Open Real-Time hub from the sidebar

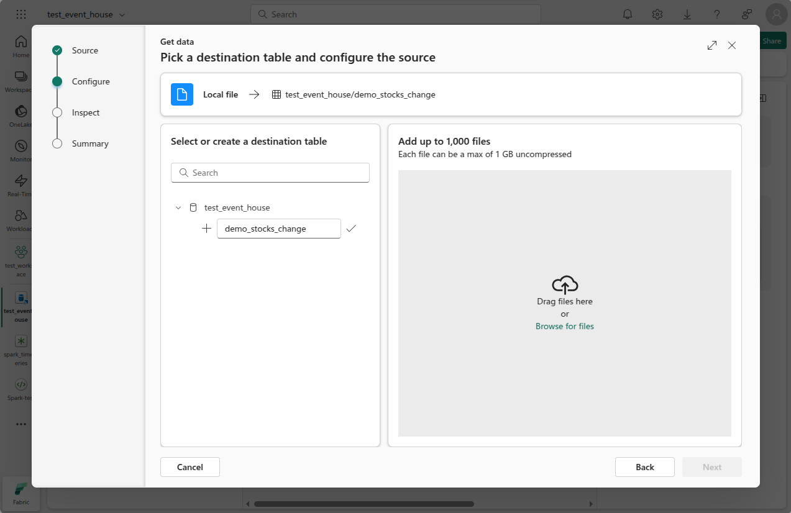(x=21, y=182)
